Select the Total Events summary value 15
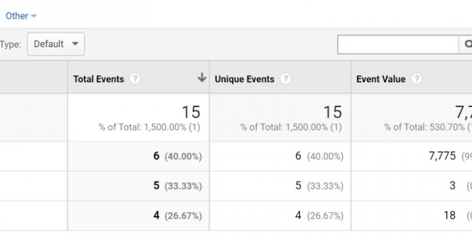The image size is (472, 236). [x=191, y=112]
